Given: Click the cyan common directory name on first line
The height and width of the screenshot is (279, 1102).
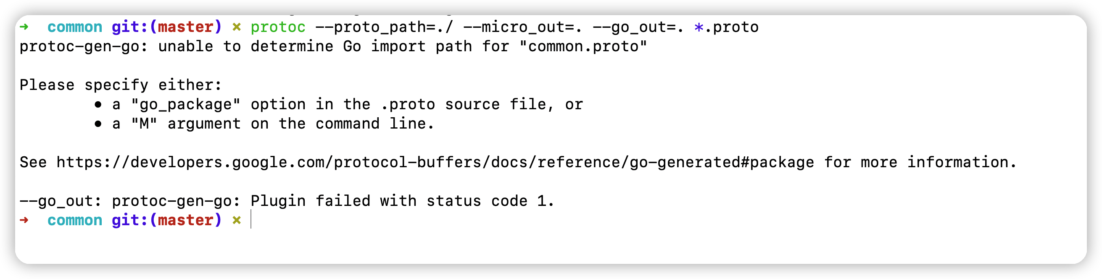Looking at the screenshot, I should [75, 27].
